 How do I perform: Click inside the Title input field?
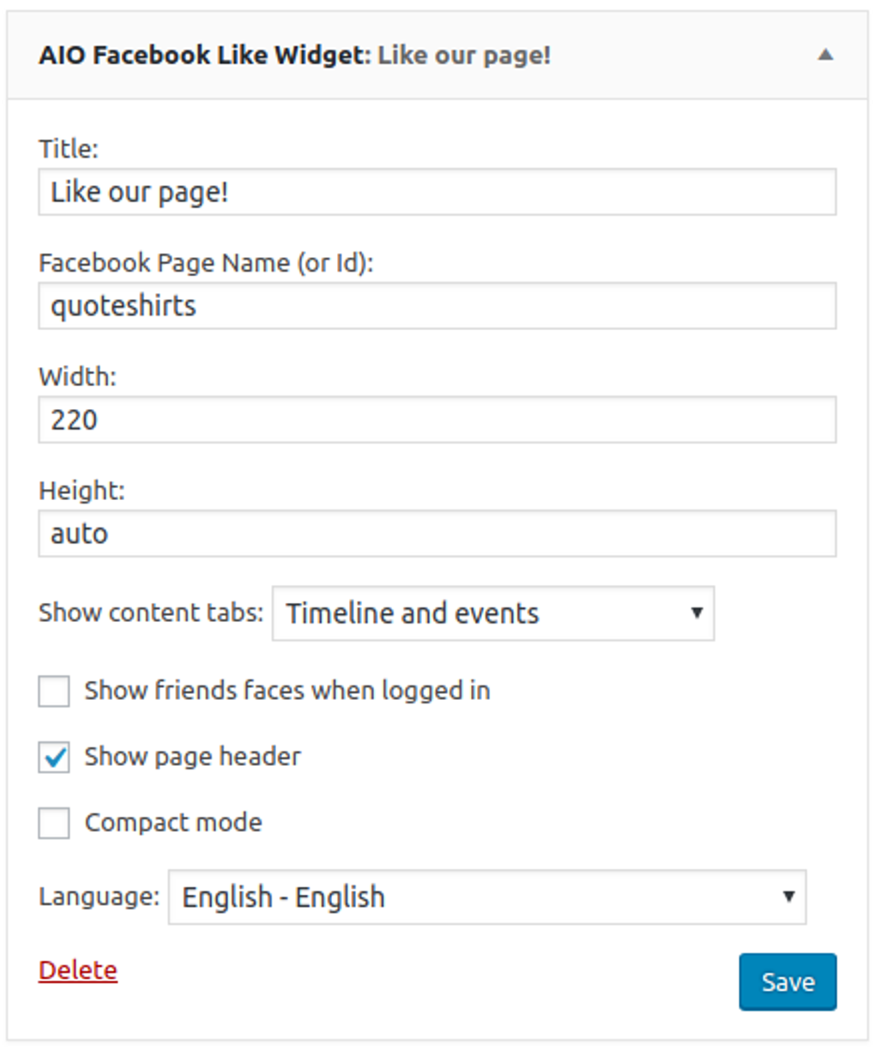tap(437, 190)
